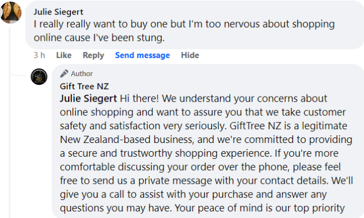Click 'New Zealand-based business' text in reply
364x218 pixels.
coord(126,140)
